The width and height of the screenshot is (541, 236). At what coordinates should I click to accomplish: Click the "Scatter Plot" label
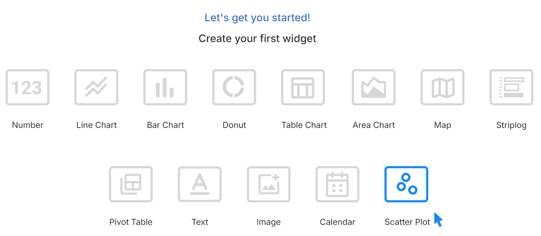(x=407, y=222)
